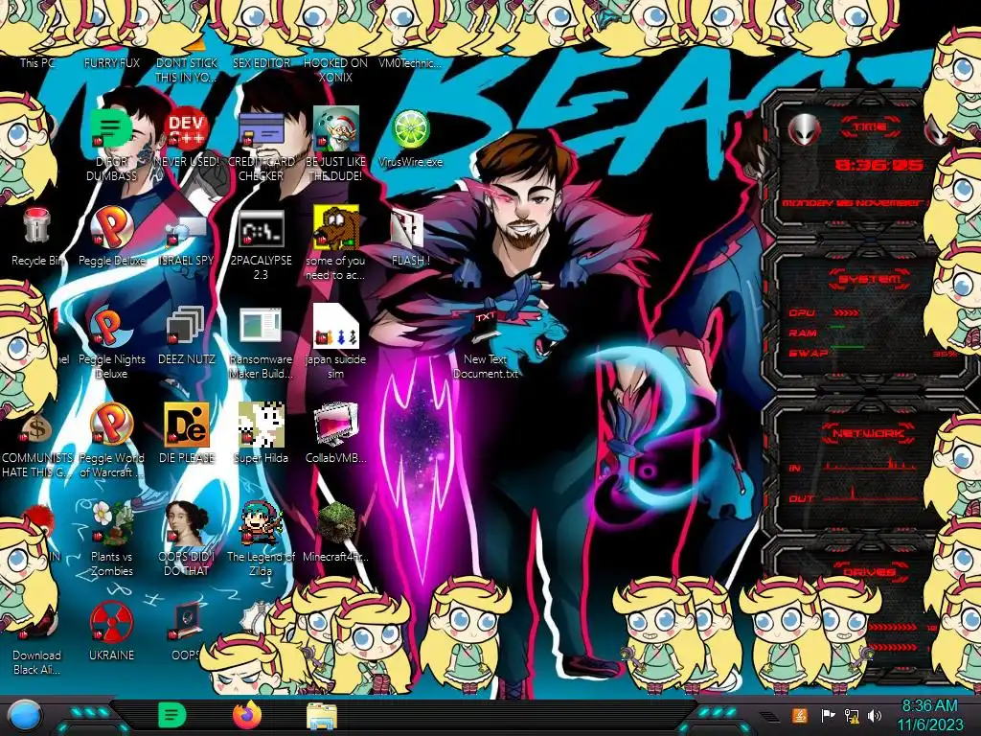Select the HOOKED ON XONIX label
Image resolution: width=981 pixels, height=736 pixels.
(335, 70)
